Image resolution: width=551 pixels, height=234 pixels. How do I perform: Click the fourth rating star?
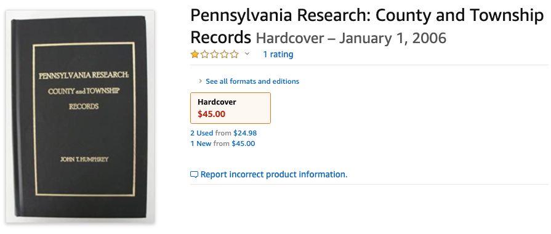point(224,54)
